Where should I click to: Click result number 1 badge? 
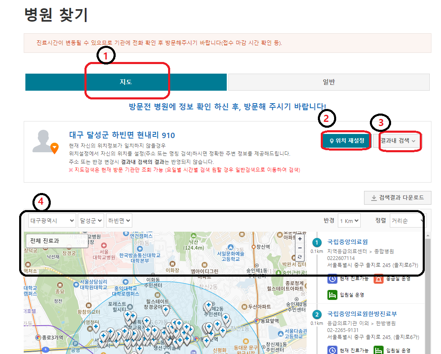(317, 243)
